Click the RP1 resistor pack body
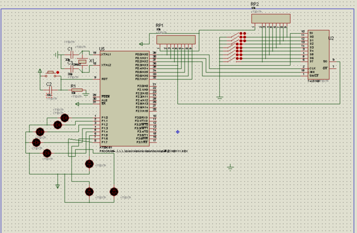Image resolution: width=357 pixels, height=233 pixels. [x=176, y=39]
